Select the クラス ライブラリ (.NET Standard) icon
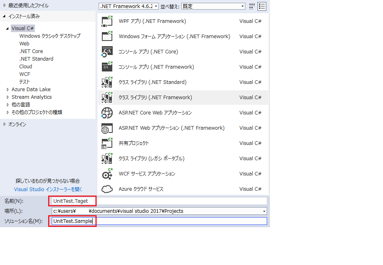This screenshot has height=265, width=383. (x=107, y=82)
